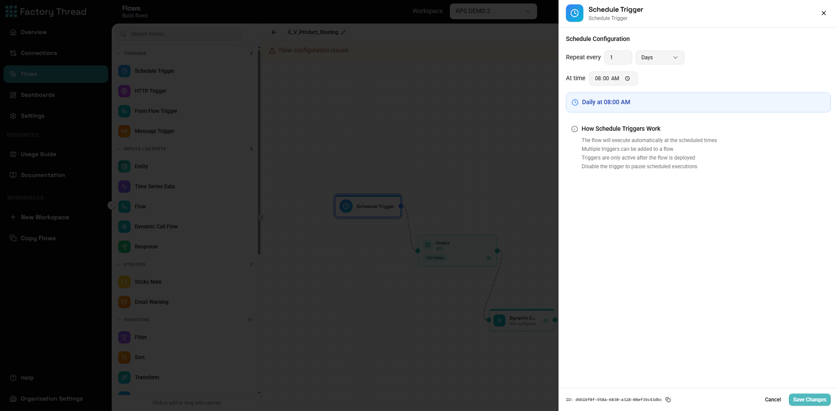Pick the From Flow Trigger icon
Screen dimensions: 836x411
tap(124, 111)
